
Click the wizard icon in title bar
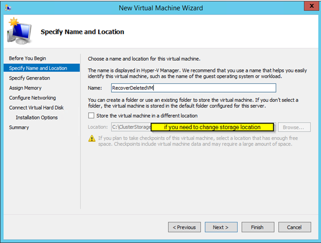click(x=7, y=8)
